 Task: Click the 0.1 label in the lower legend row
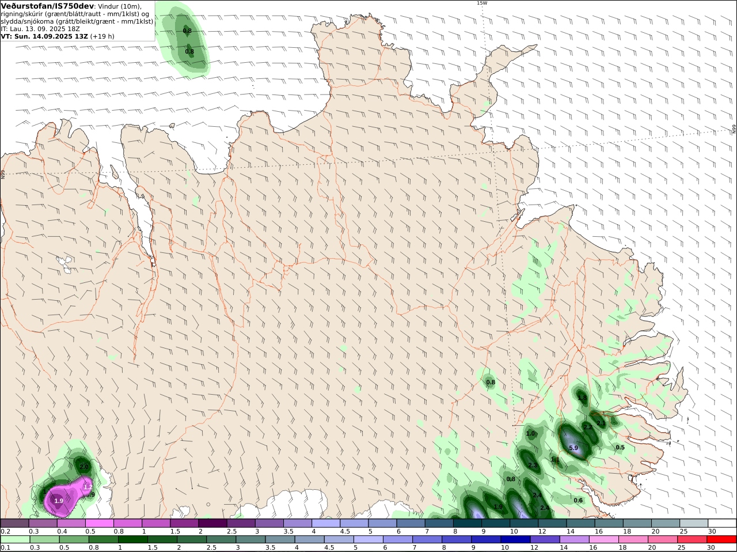point(5,547)
